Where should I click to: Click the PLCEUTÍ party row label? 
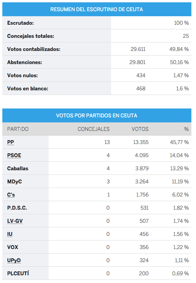(x=18, y=273)
